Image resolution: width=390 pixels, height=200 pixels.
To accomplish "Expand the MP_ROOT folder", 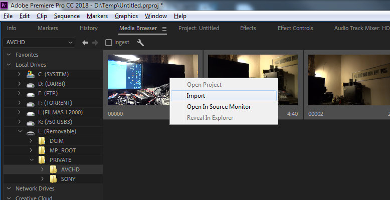I will pyautogui.click(x=31, y=150).
